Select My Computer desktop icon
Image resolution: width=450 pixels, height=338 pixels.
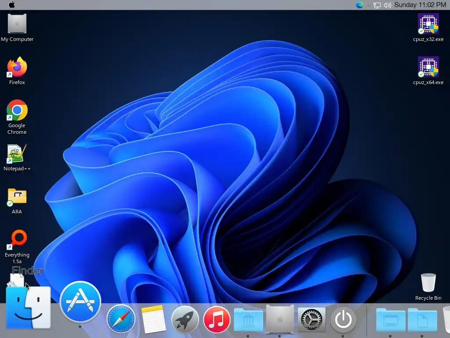point(17,28)
